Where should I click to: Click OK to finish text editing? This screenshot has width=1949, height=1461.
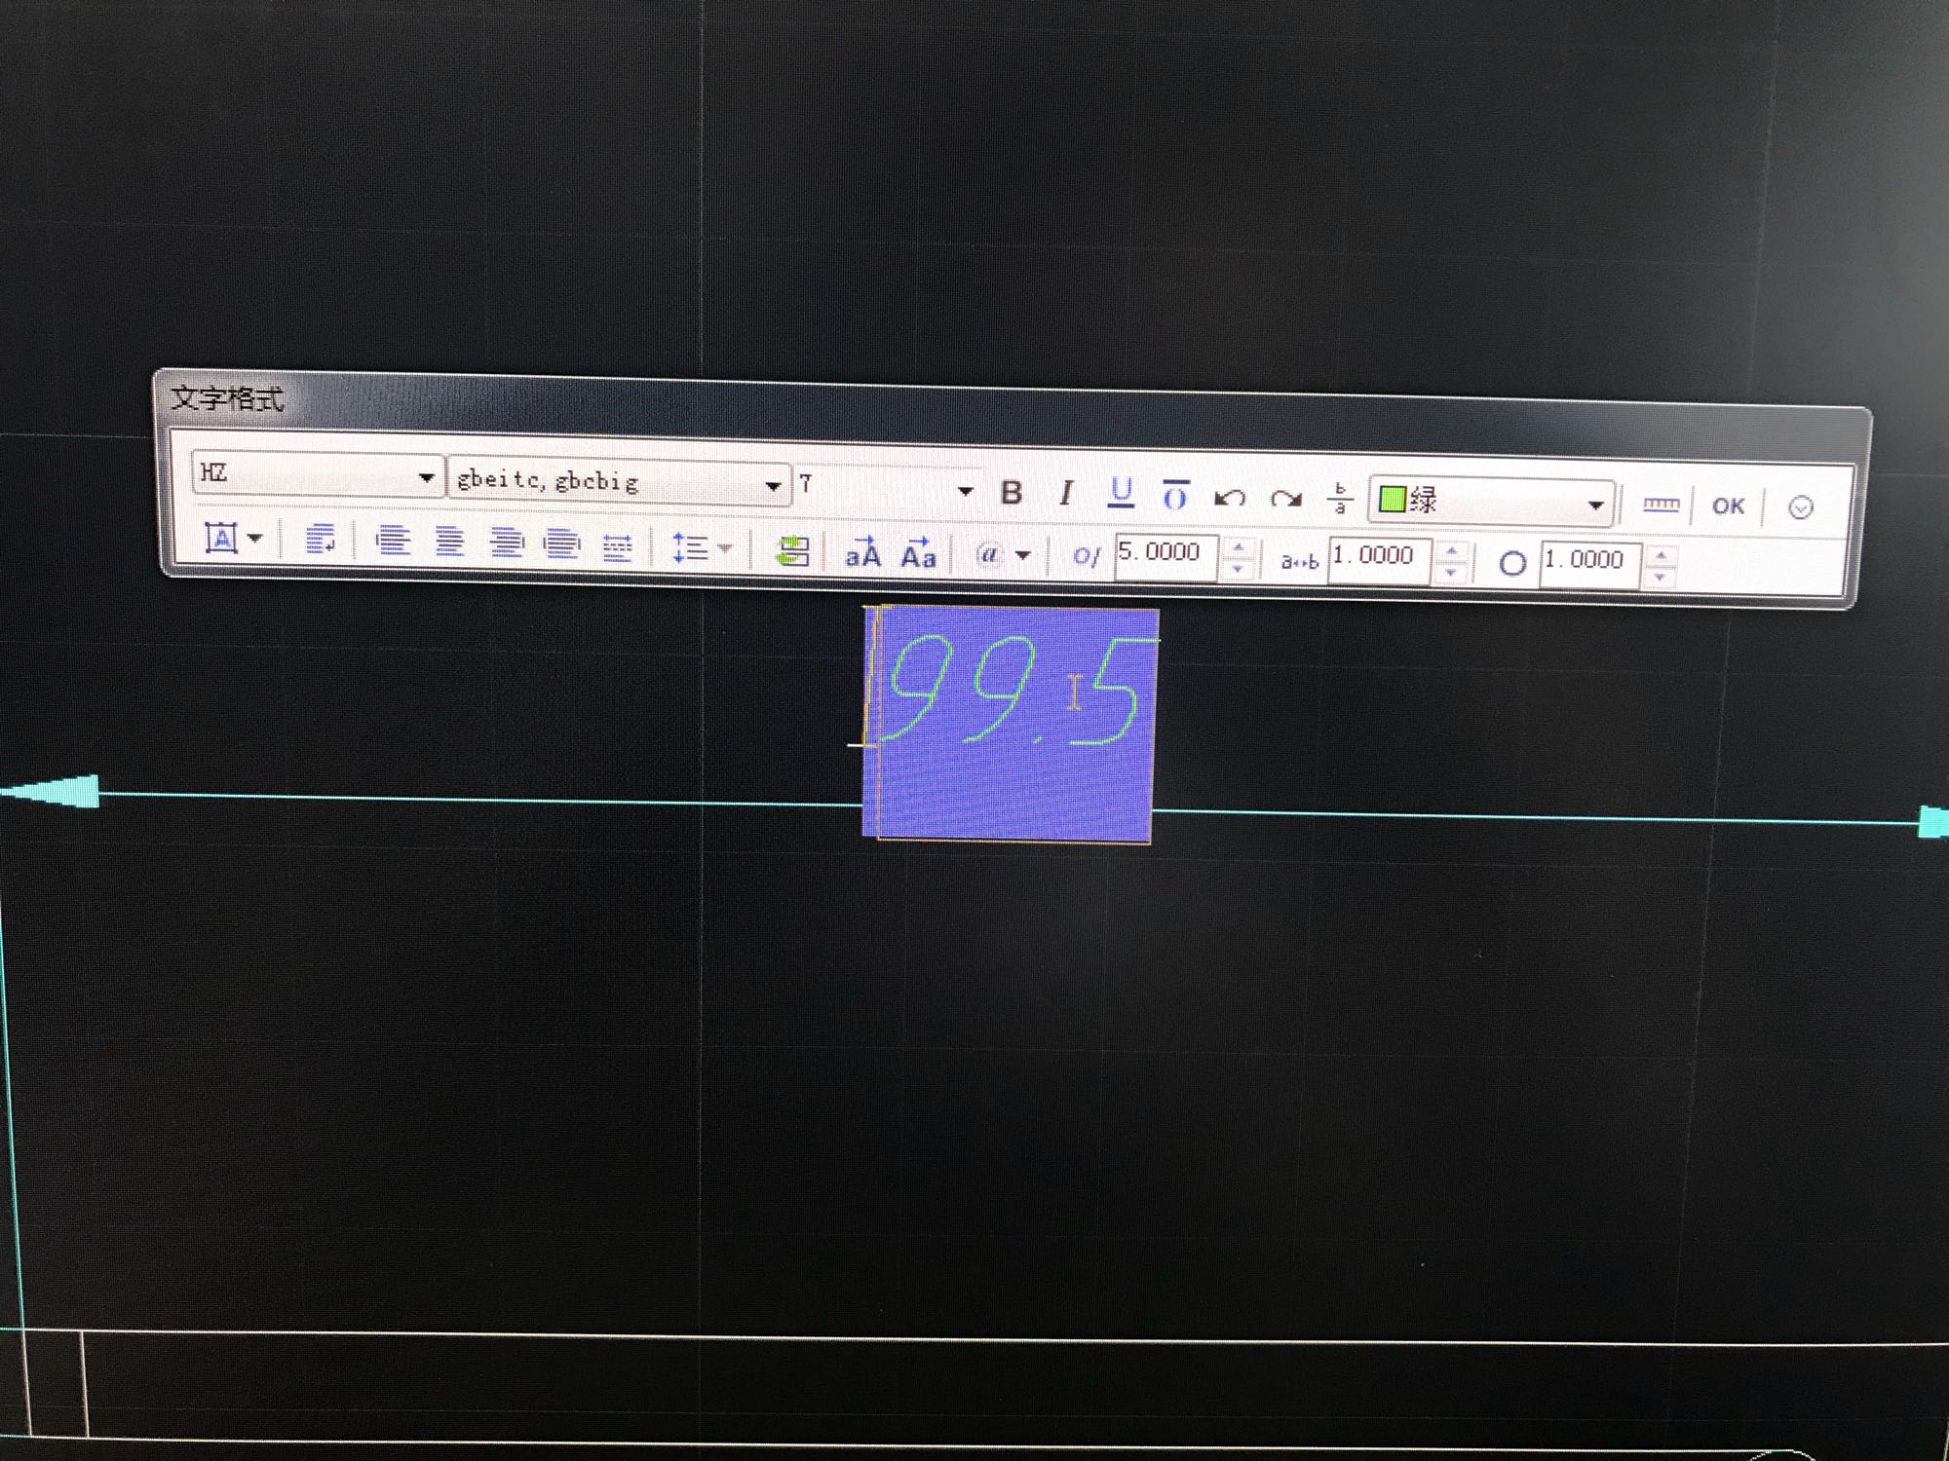[x=1728, y=506]
